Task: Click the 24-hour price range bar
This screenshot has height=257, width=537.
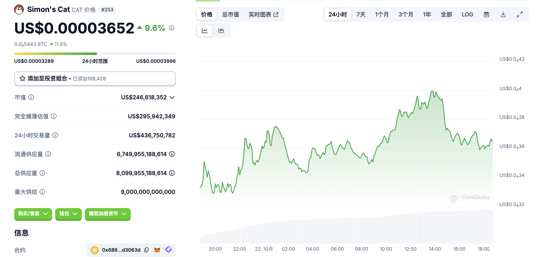Action: 95,54
